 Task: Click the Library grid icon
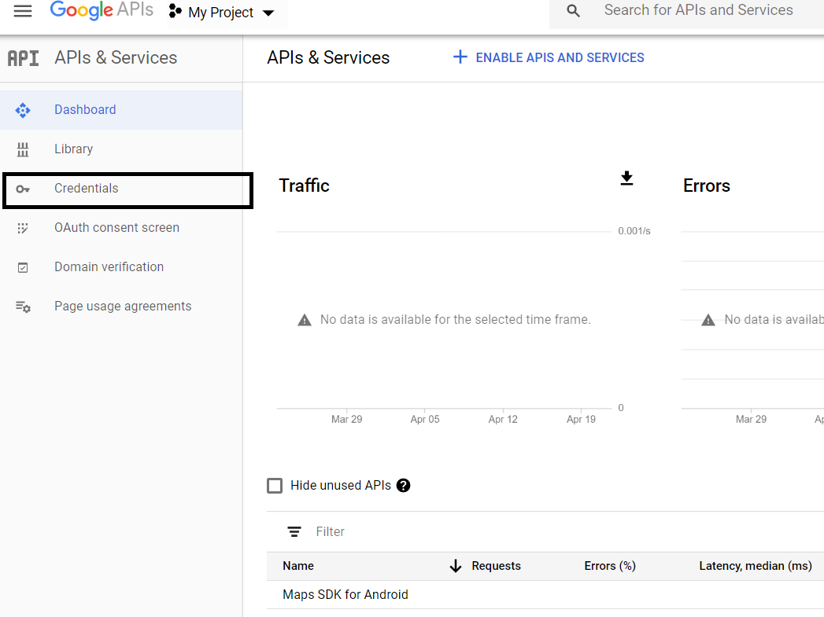click(23, 149)
